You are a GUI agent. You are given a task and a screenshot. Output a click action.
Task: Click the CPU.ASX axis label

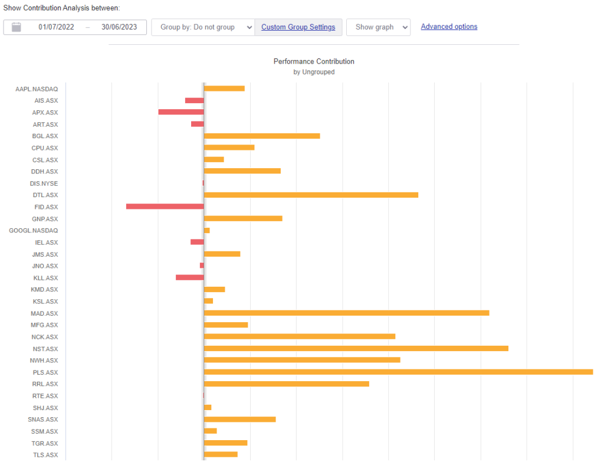[45, 148]
